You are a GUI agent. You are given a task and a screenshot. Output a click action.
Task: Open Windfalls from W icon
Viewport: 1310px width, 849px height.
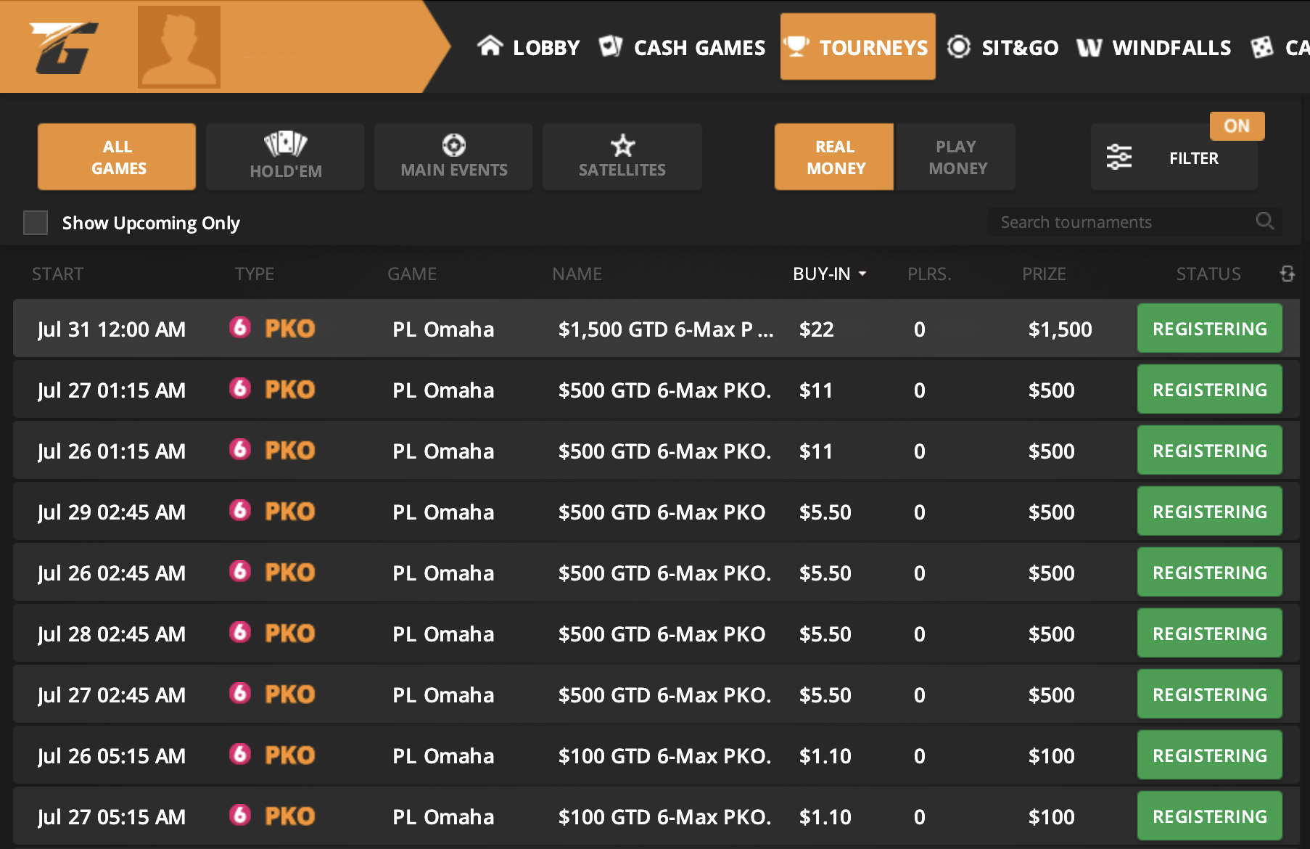coord(1089,48)
